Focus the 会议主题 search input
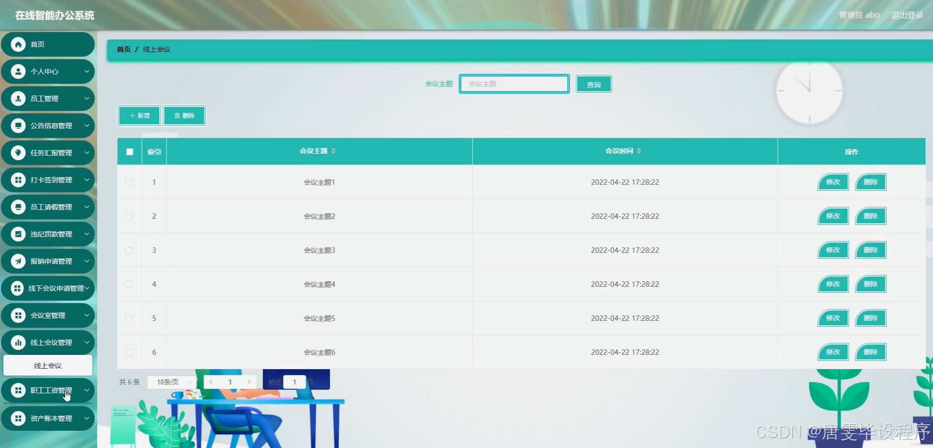 [514, 84]
